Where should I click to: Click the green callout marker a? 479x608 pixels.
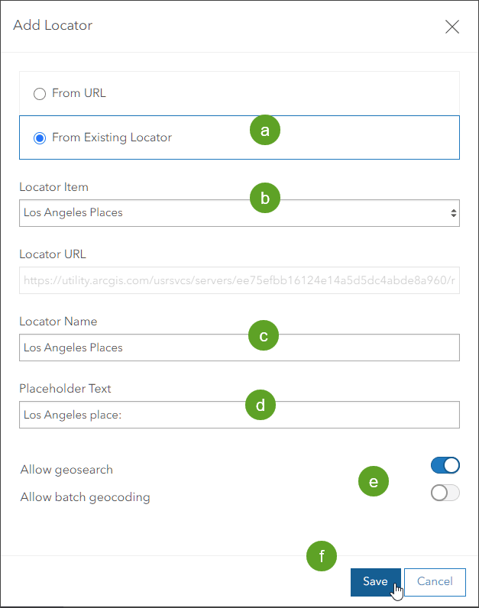pyautogui.click(x=265, y=131)
